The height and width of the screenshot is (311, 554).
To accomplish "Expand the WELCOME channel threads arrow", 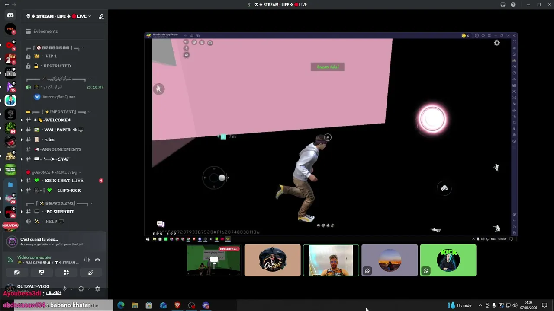I will tap(22, 120).
